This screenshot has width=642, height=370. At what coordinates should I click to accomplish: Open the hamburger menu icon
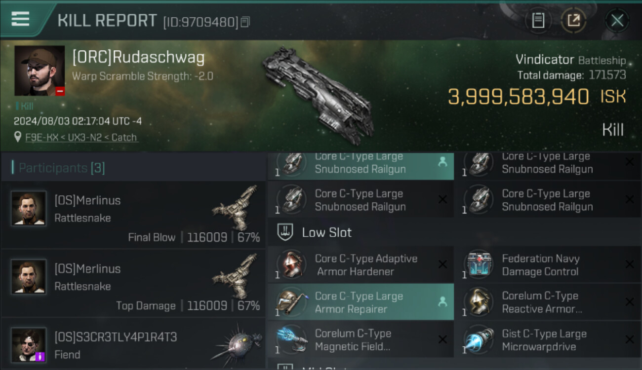pos(20,19)
